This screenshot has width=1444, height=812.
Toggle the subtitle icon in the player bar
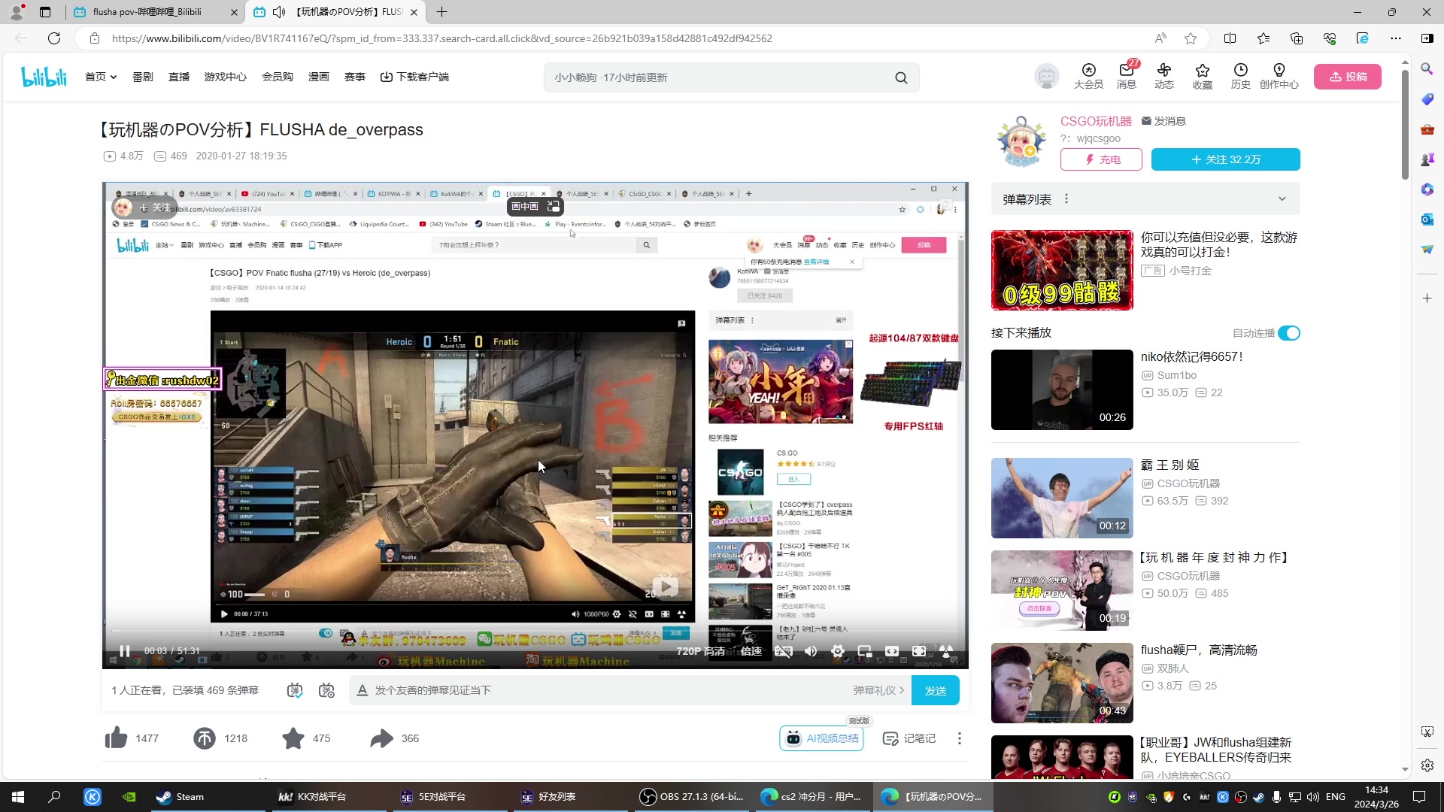(x=784, y=651)
